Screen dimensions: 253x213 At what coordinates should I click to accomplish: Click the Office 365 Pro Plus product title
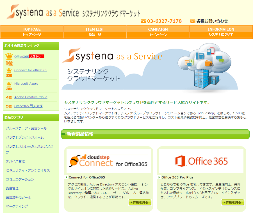pos(177,177)
